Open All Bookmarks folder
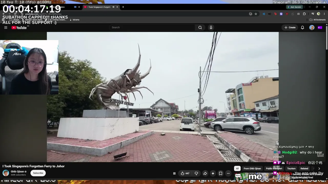Viewport: 328px width, 184px height. 317,20
